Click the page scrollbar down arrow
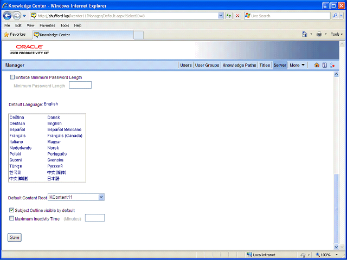 [336, 247]
